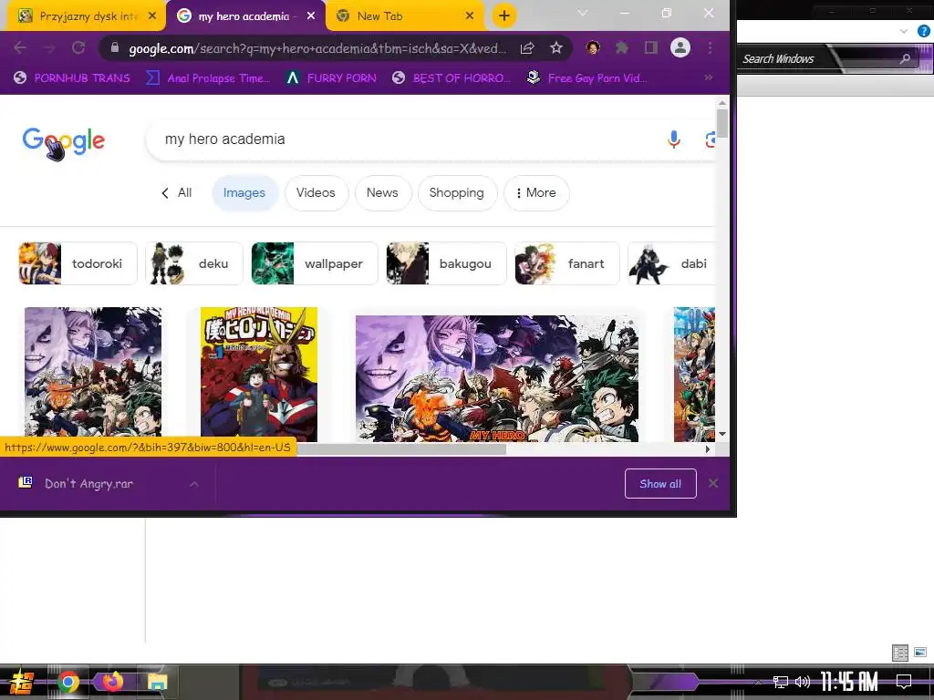
Task: Open the Don't Angry.rar download options arrow
Action: pyautogui.click(x=193, y=484)
